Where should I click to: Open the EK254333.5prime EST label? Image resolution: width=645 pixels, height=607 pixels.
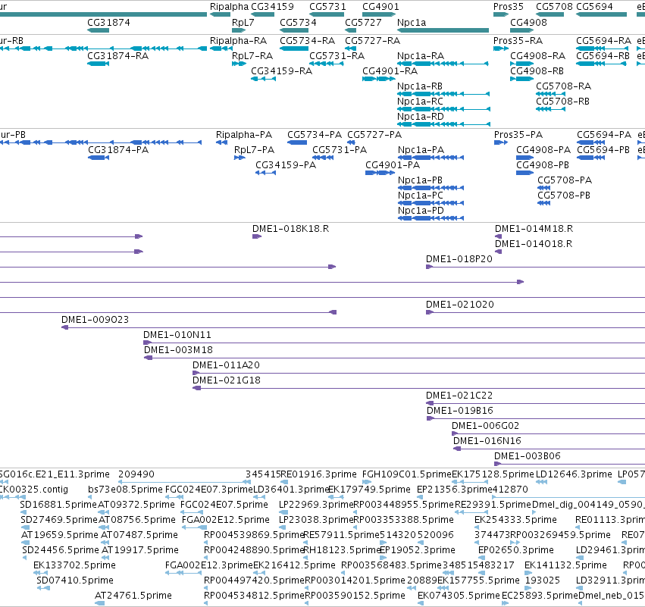515,519
